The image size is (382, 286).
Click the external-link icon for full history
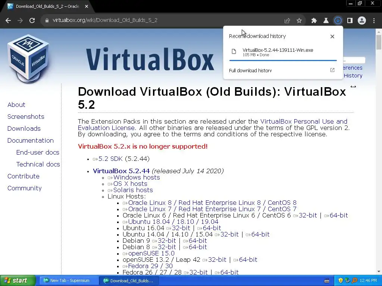click(332, 70)
